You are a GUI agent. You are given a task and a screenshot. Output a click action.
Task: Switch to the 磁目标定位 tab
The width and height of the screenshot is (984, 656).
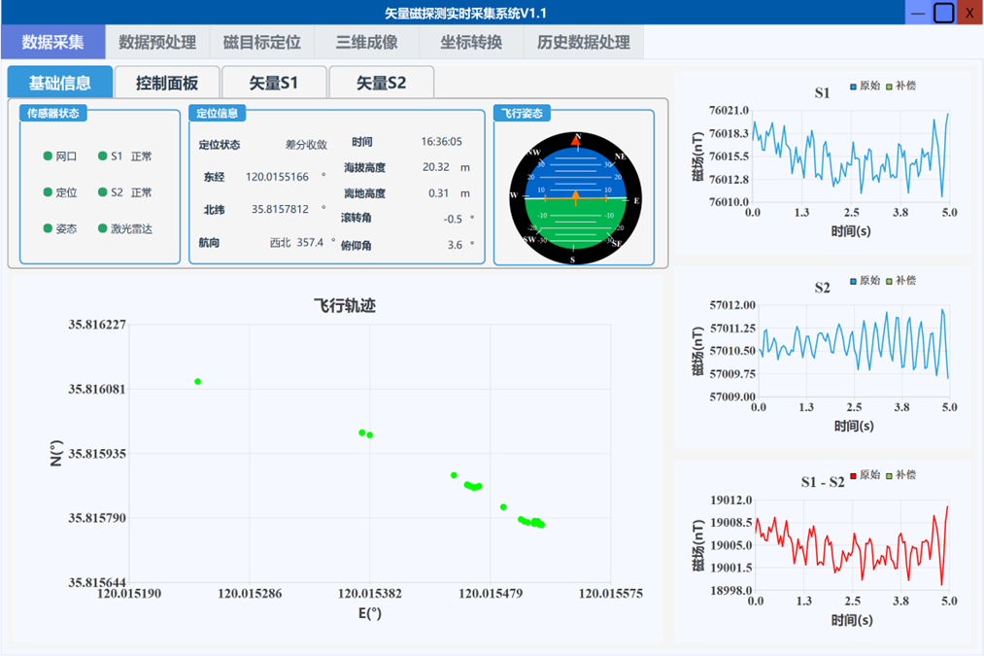[262, 42]
